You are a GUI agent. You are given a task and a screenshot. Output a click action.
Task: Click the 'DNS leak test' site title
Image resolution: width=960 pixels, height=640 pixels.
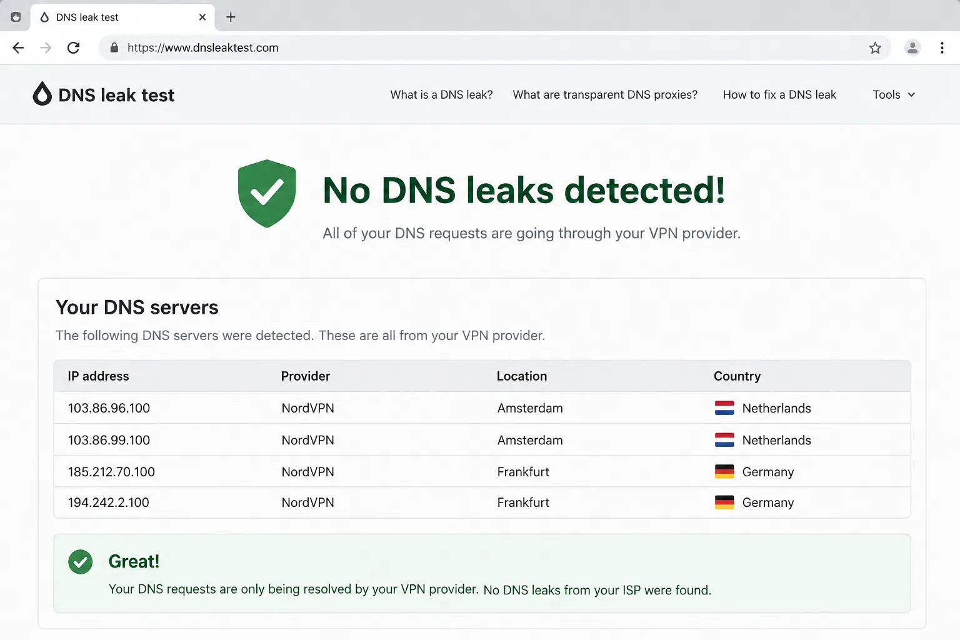(116, 95)
